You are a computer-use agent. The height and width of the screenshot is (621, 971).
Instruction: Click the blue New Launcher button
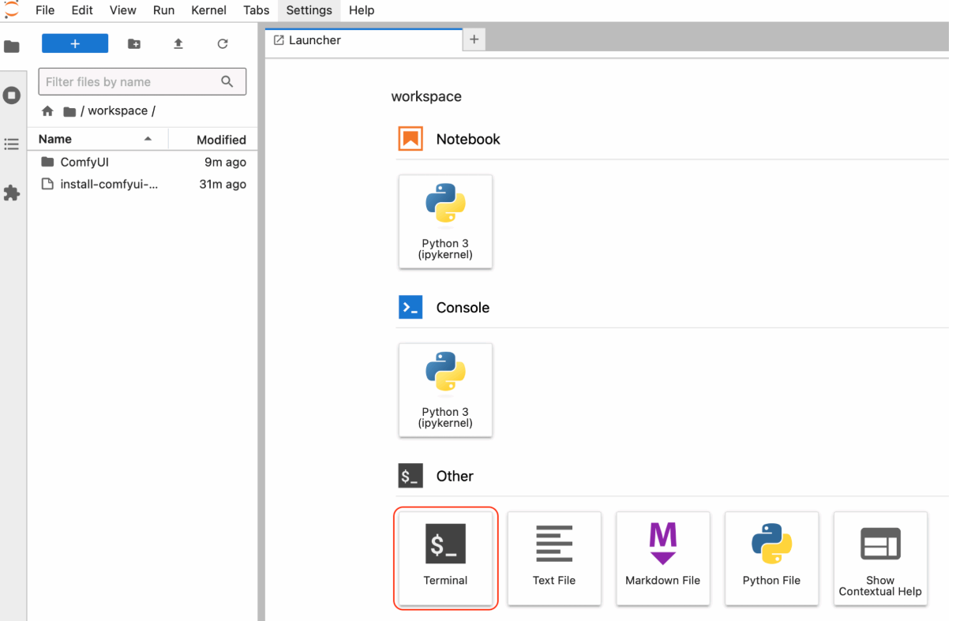coord(75,44)
